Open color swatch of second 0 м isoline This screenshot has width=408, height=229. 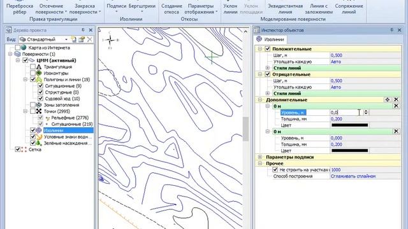(350, 151)
